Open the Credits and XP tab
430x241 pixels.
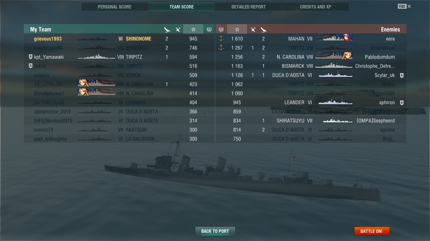point(315,7)
